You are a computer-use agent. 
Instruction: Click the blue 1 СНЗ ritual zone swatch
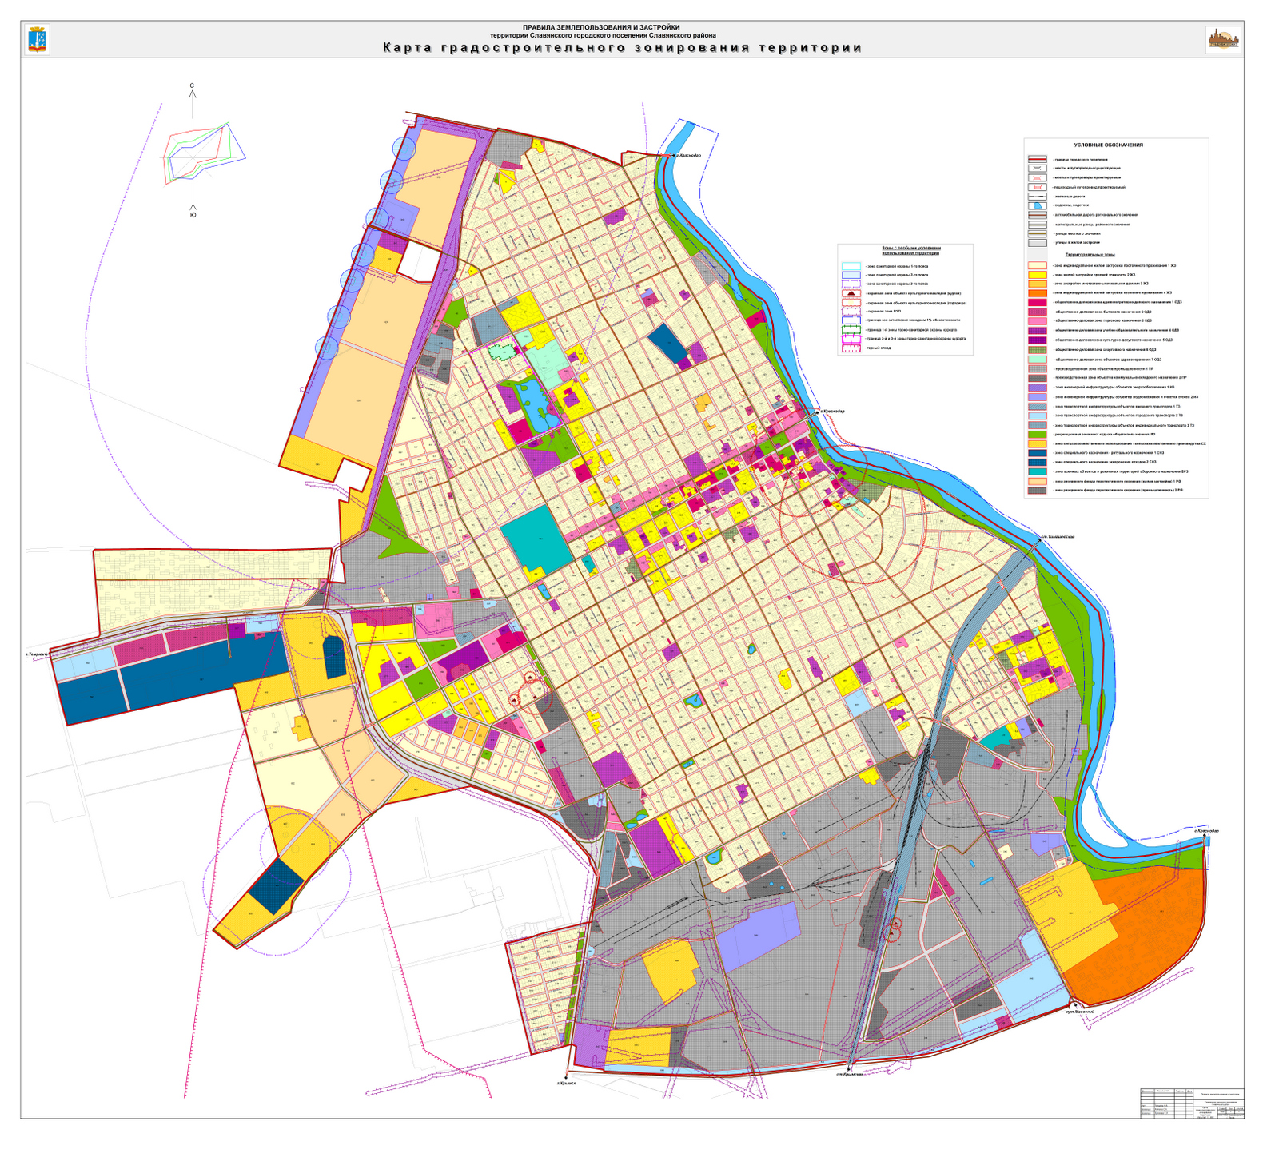click(1038, 453)
